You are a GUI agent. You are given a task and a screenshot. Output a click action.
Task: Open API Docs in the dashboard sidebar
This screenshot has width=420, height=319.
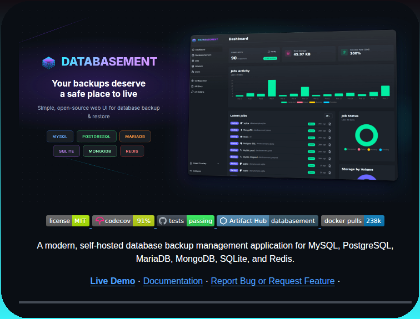(197, 87)
